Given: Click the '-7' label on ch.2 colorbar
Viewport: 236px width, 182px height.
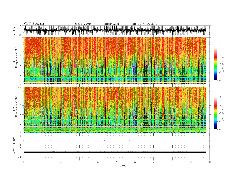Looking at the screenshot, I should [x=220, y=129].
